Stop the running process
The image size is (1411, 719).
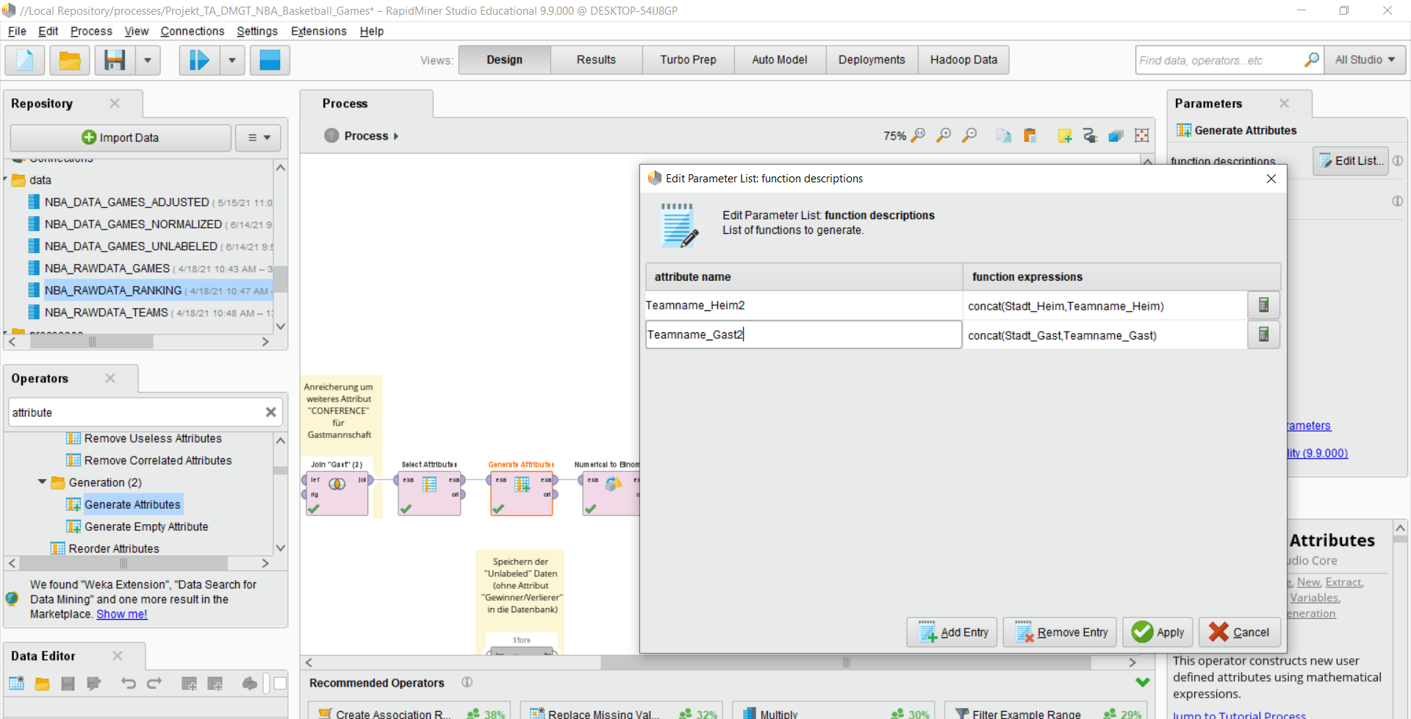(x=269, y=60)
